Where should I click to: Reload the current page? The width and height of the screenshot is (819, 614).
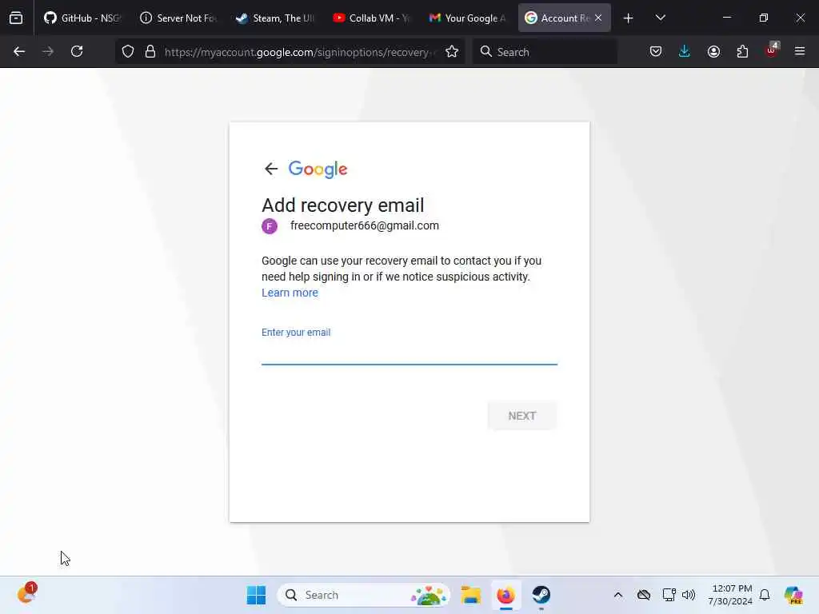[77, 51]
